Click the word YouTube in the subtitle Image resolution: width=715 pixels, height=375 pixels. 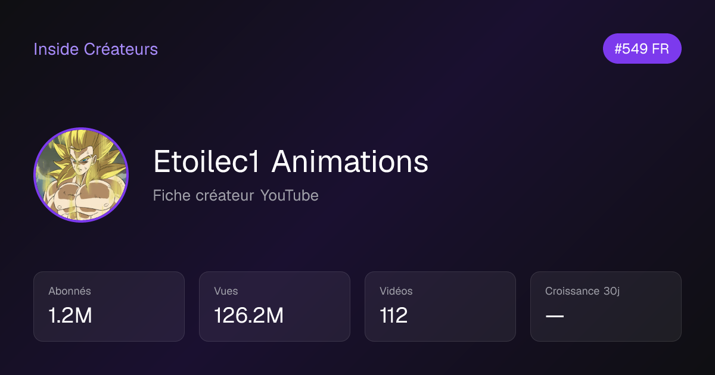[289, 195]
